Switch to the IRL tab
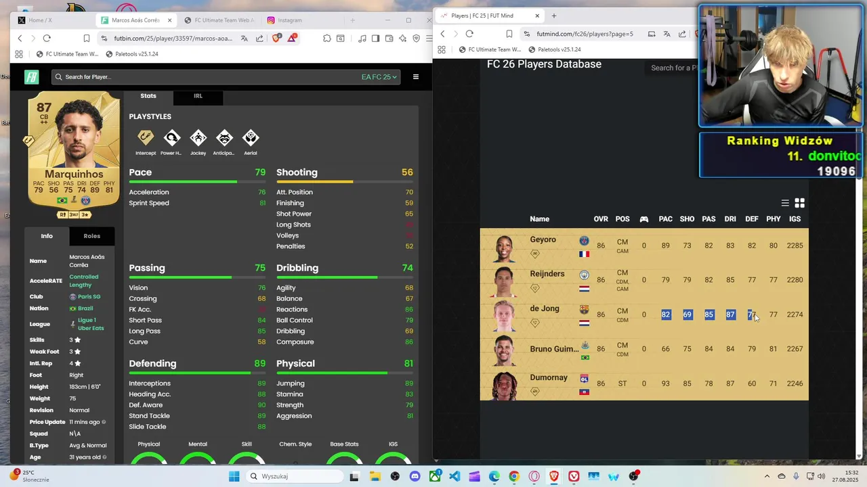This screenshot has height=487, width=867. [x=198, y=96]
